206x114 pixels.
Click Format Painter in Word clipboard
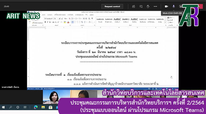point(38,23)
